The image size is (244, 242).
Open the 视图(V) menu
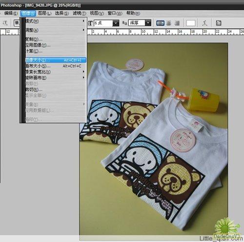97,13
